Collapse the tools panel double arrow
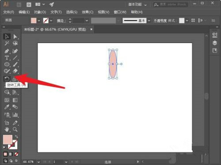The width and height of the screenshot is (221, 165). point(4,27)
